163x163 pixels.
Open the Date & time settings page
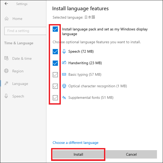(21, 58)
